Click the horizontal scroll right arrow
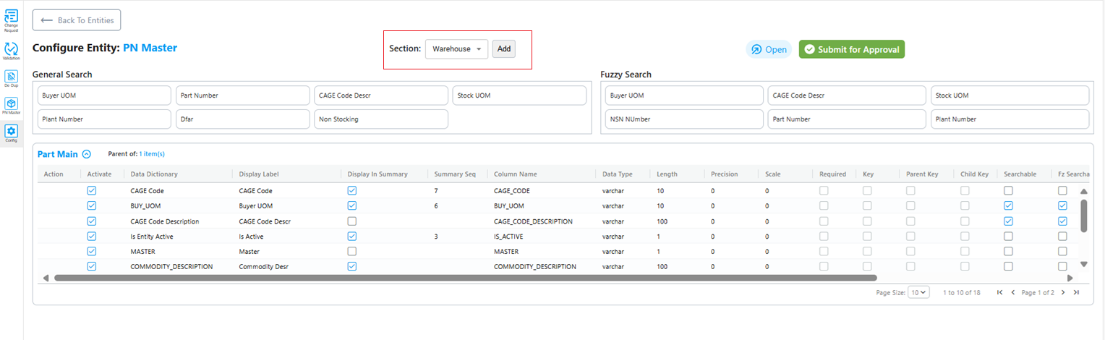This screenshot has width=1105, height=340. coord(1070,278)
